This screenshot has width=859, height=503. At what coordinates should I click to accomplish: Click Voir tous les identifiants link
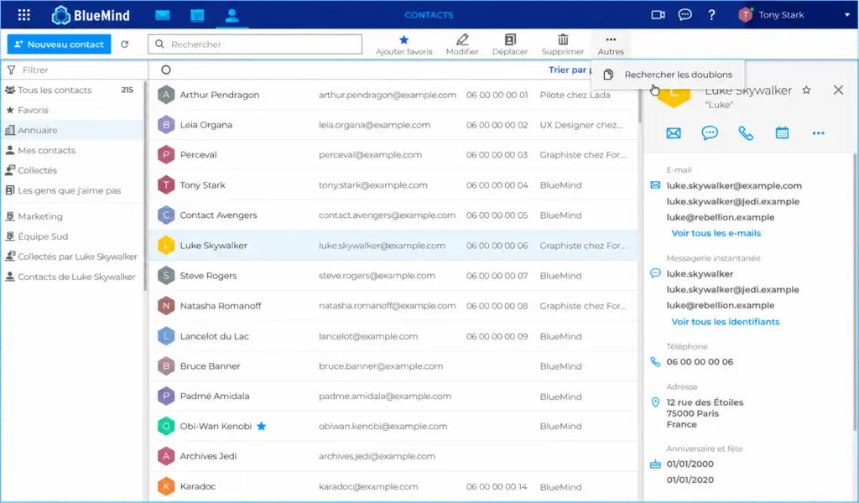click(x=726, y=322)
